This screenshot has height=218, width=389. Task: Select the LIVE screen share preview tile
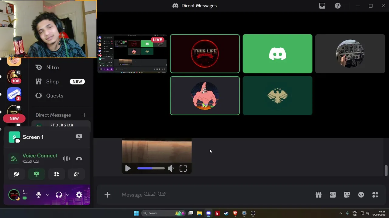[x=132, y=54]
